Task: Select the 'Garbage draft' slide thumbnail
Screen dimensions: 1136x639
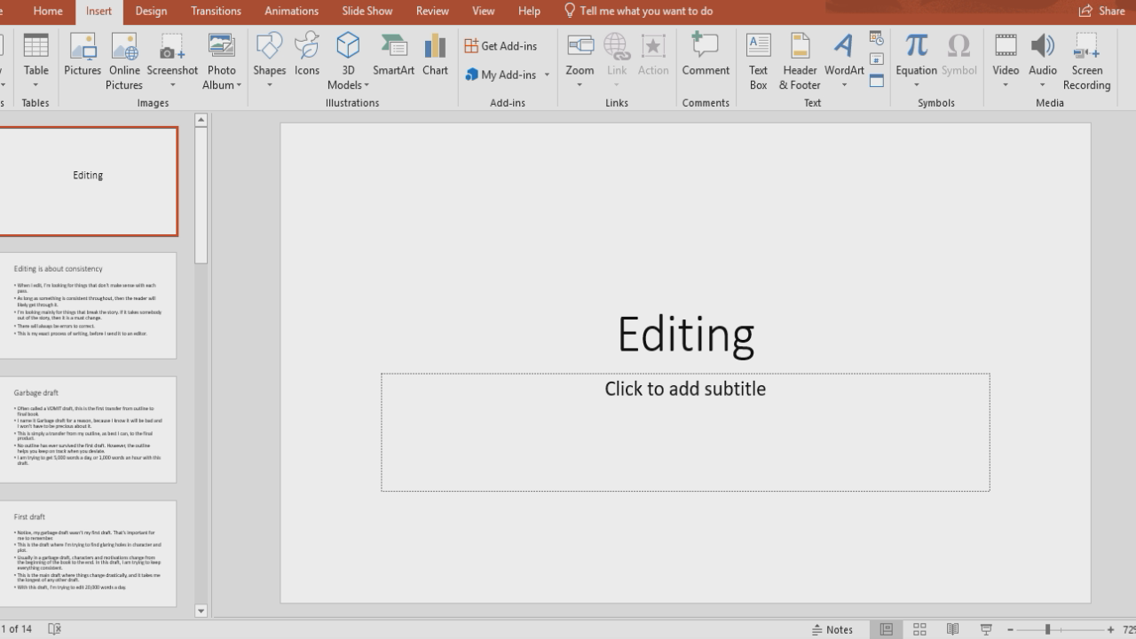Action: [89, 430]
